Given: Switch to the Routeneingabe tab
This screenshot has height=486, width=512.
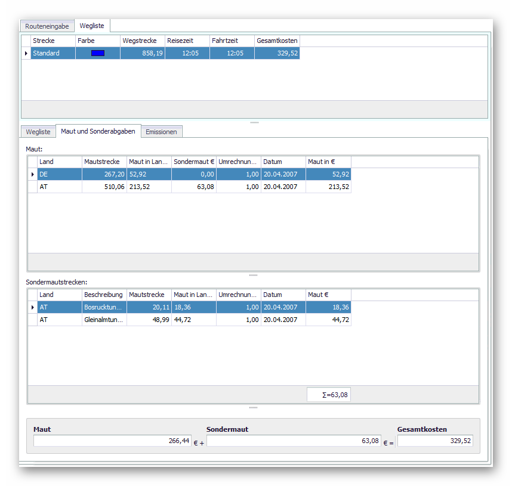Looking at the screenshot, I should pos(47,26).
